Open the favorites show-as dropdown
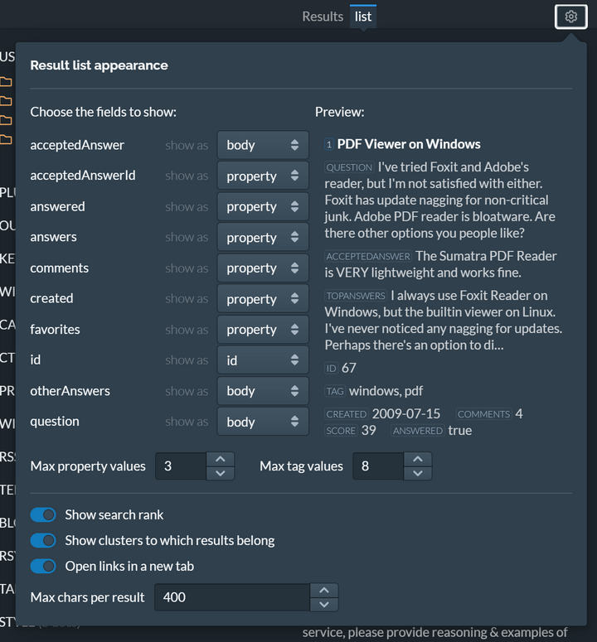 coord(263,329)
